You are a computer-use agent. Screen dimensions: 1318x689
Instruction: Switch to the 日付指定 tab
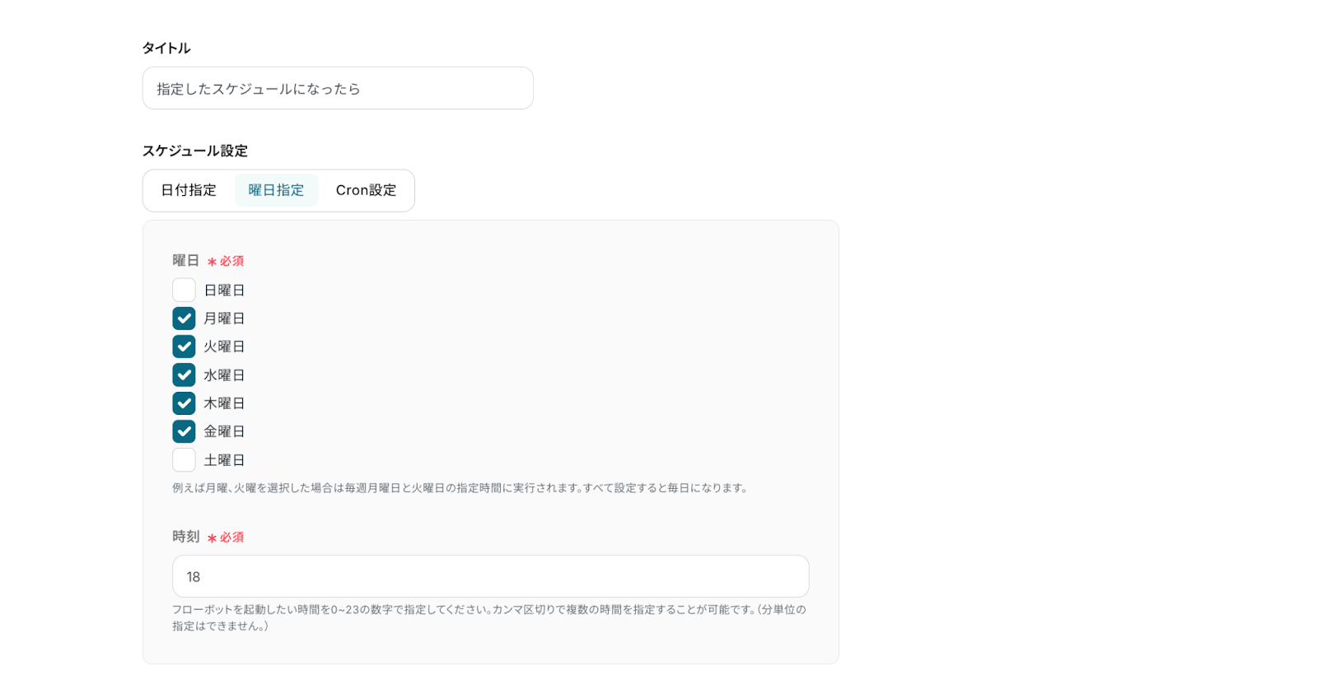(x=189, y=190)
